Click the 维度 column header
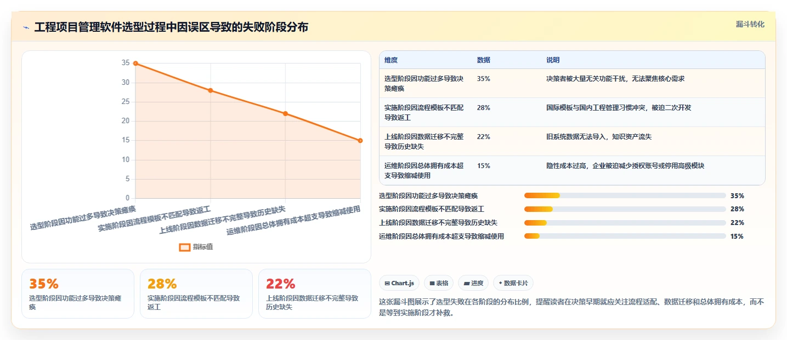This screenshot has height=340, width=787. [391, 60]
